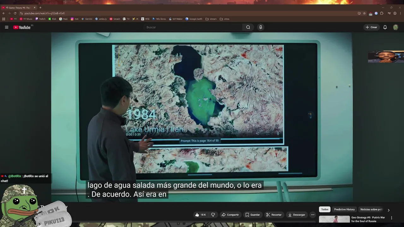Screen dimensions: 404x227
Task: Open the blue circular extension icon
Action: 376,13
